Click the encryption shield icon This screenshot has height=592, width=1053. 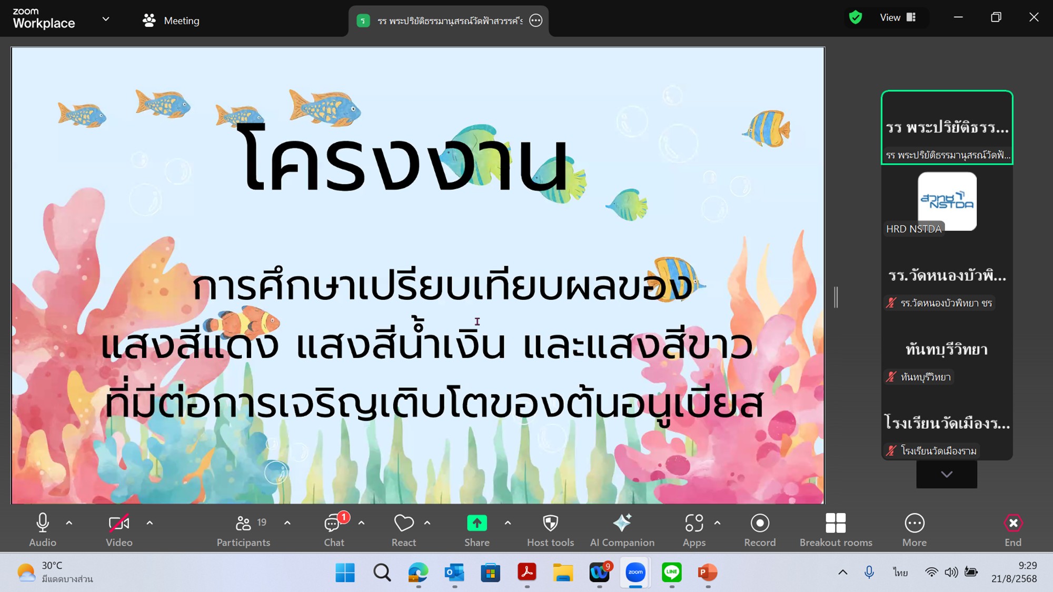(856, 18)
